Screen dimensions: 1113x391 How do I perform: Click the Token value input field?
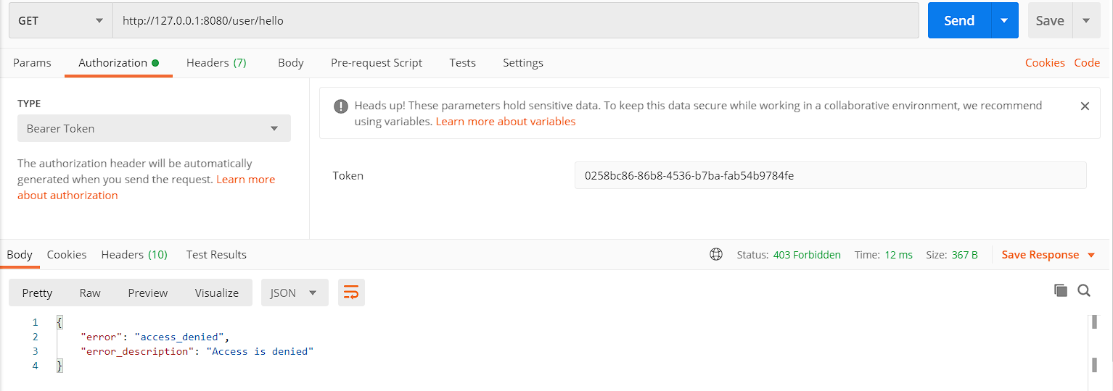coord(830,175)
